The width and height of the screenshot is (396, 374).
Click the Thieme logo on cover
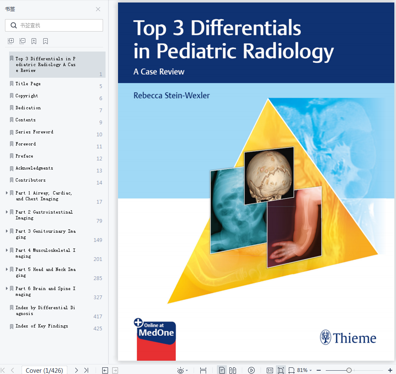348,337
